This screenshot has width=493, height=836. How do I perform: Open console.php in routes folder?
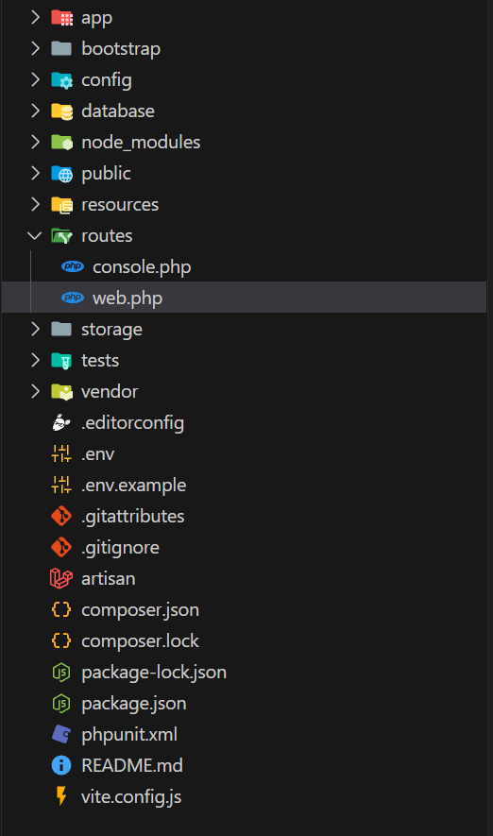(142, 267)
